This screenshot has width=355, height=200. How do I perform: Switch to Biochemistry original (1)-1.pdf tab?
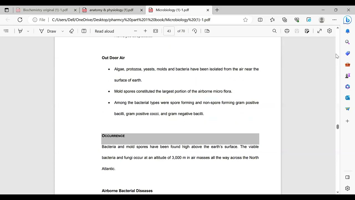click(x=45, y=10)
